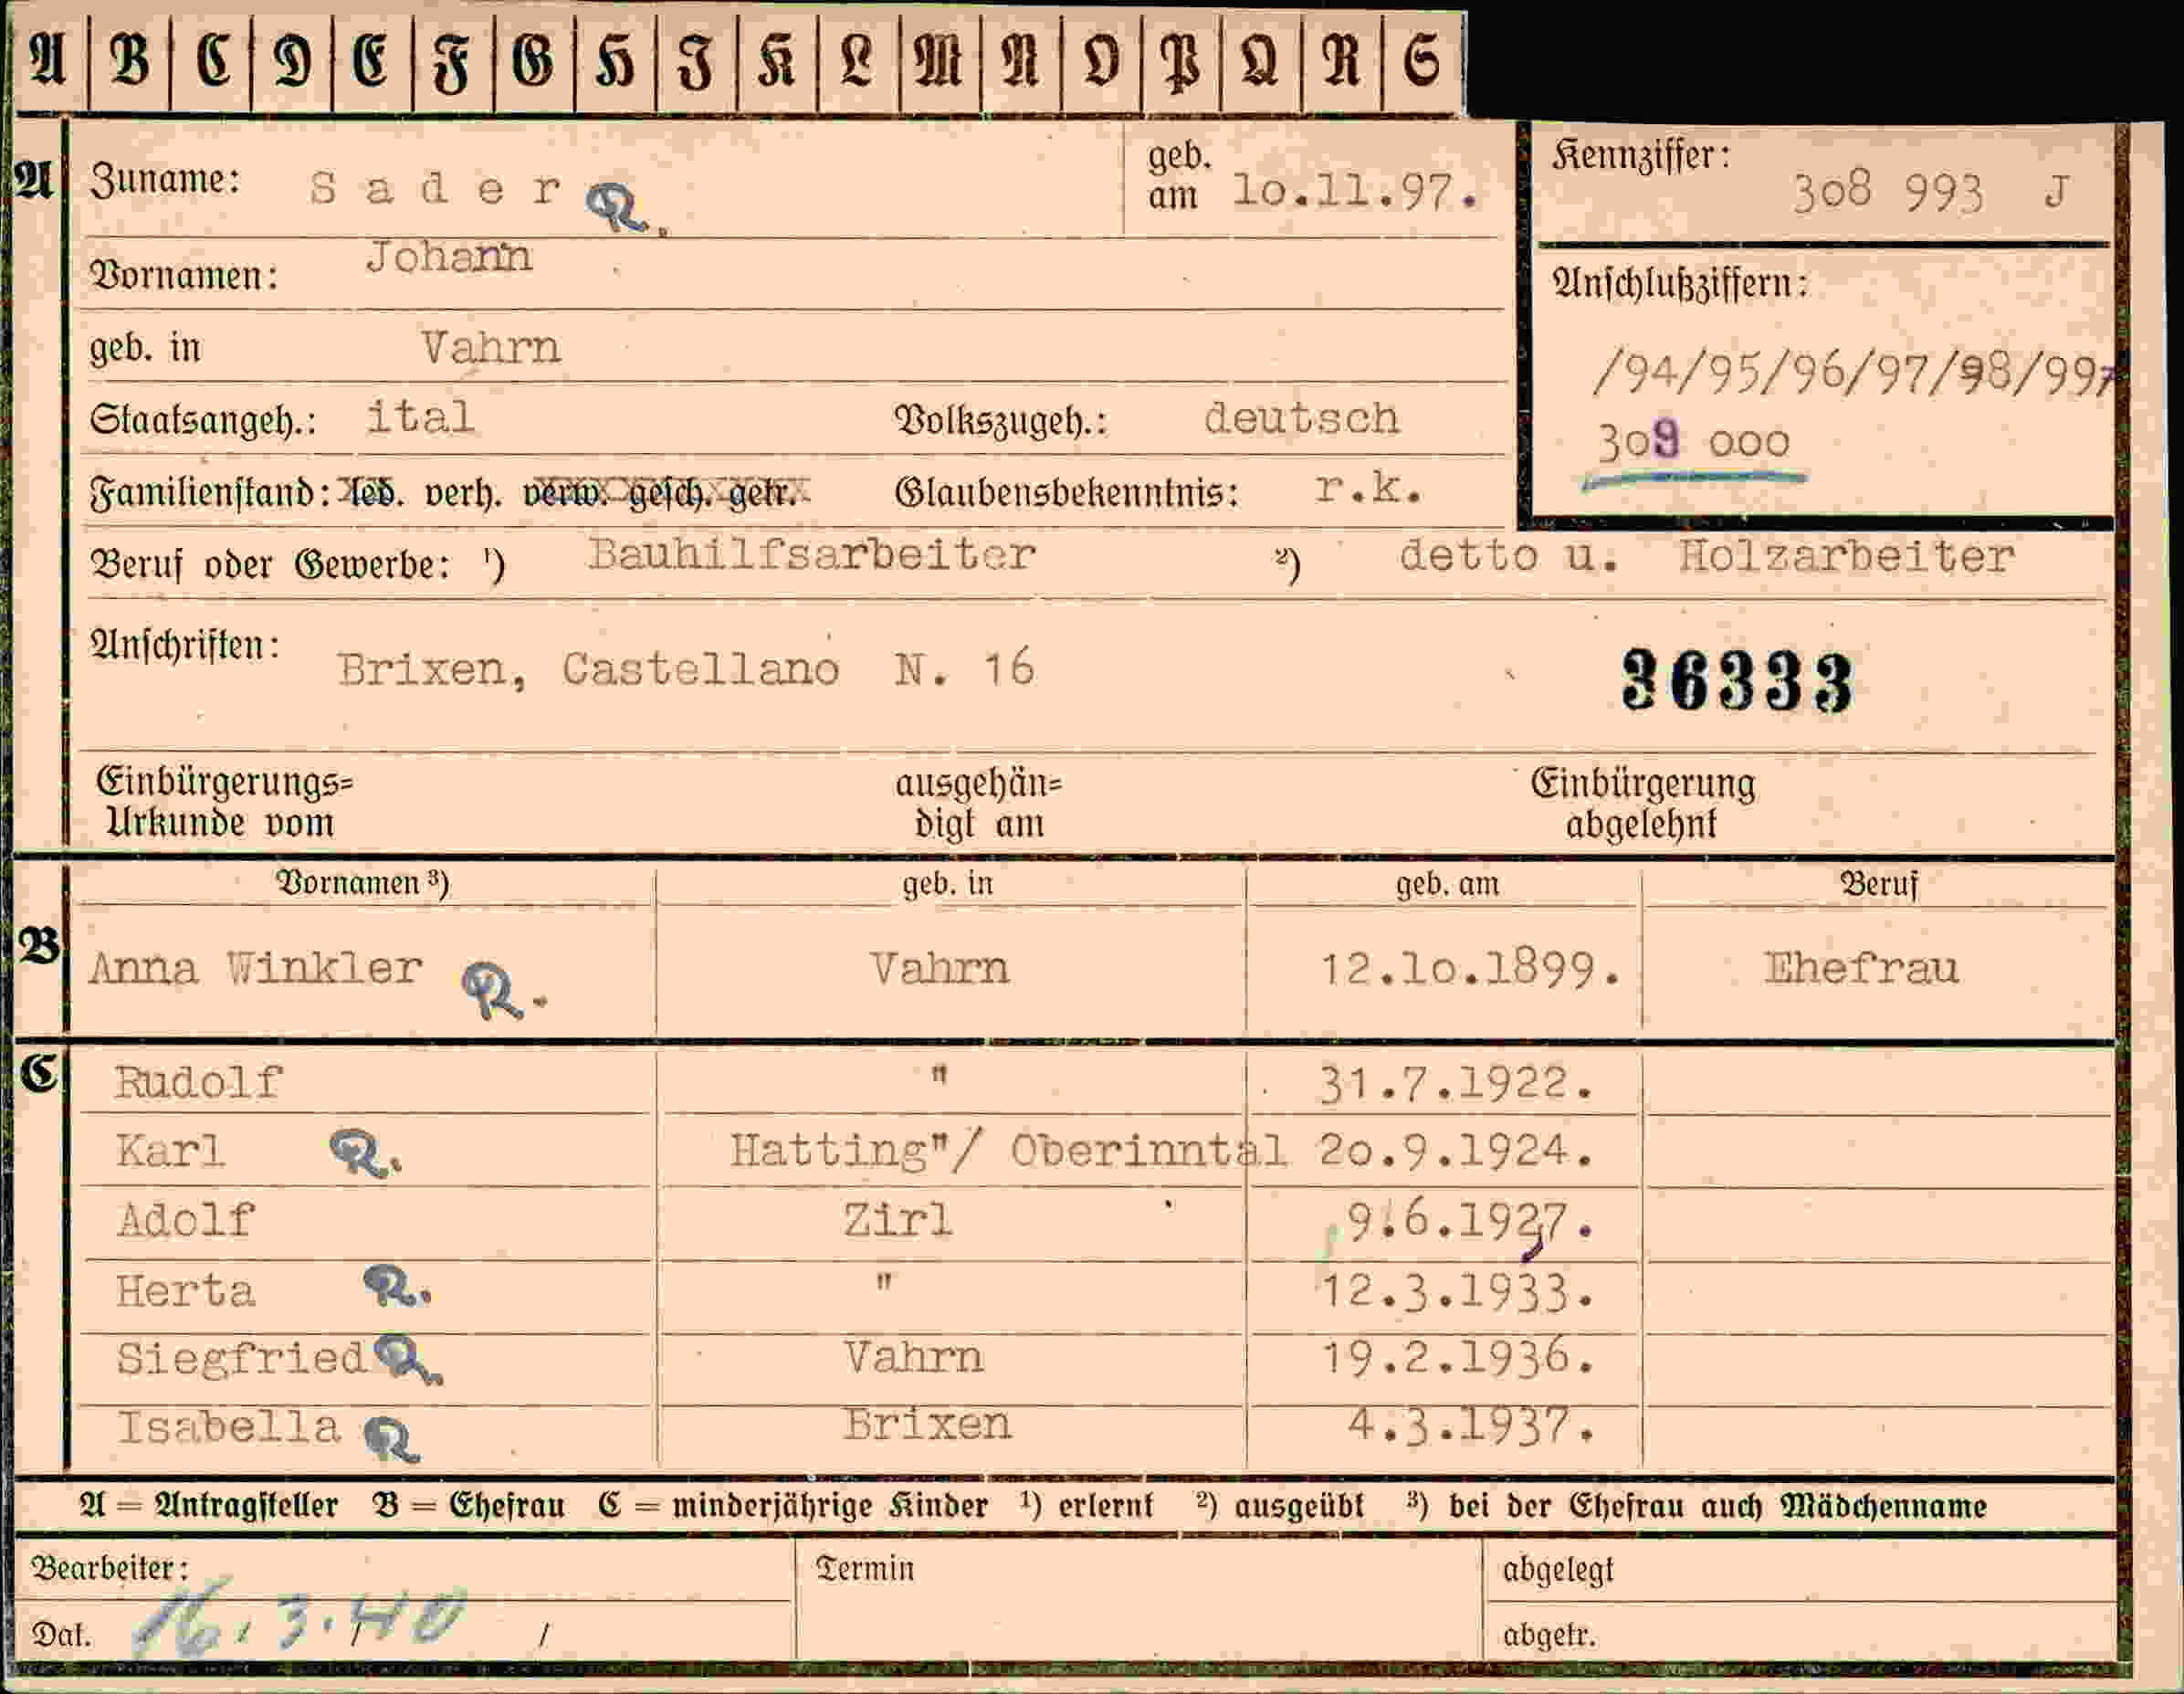Select the letter B index tab
Screen dimensions: 2184x1694
point(130,62)
